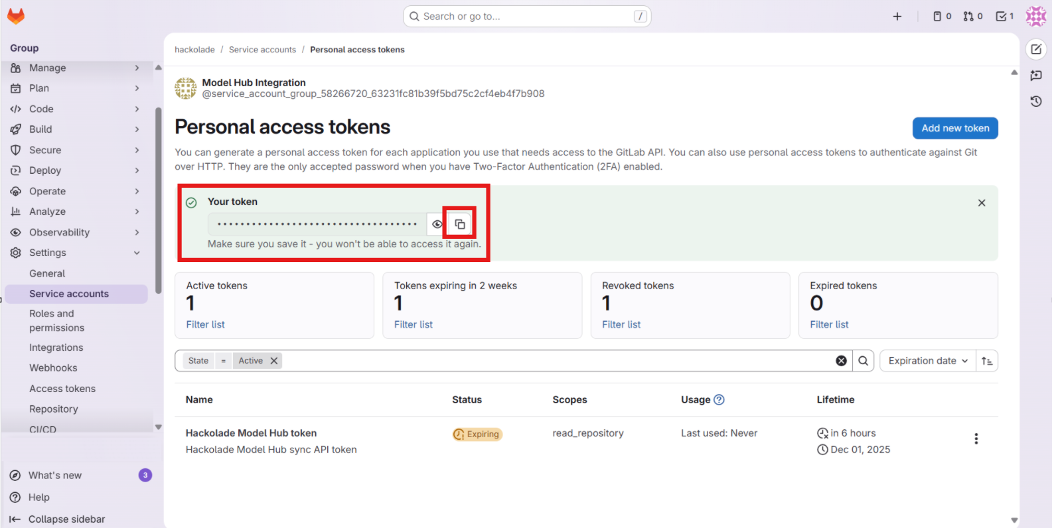Filter list of Active tokens
1052x528 pixels.
205,324
